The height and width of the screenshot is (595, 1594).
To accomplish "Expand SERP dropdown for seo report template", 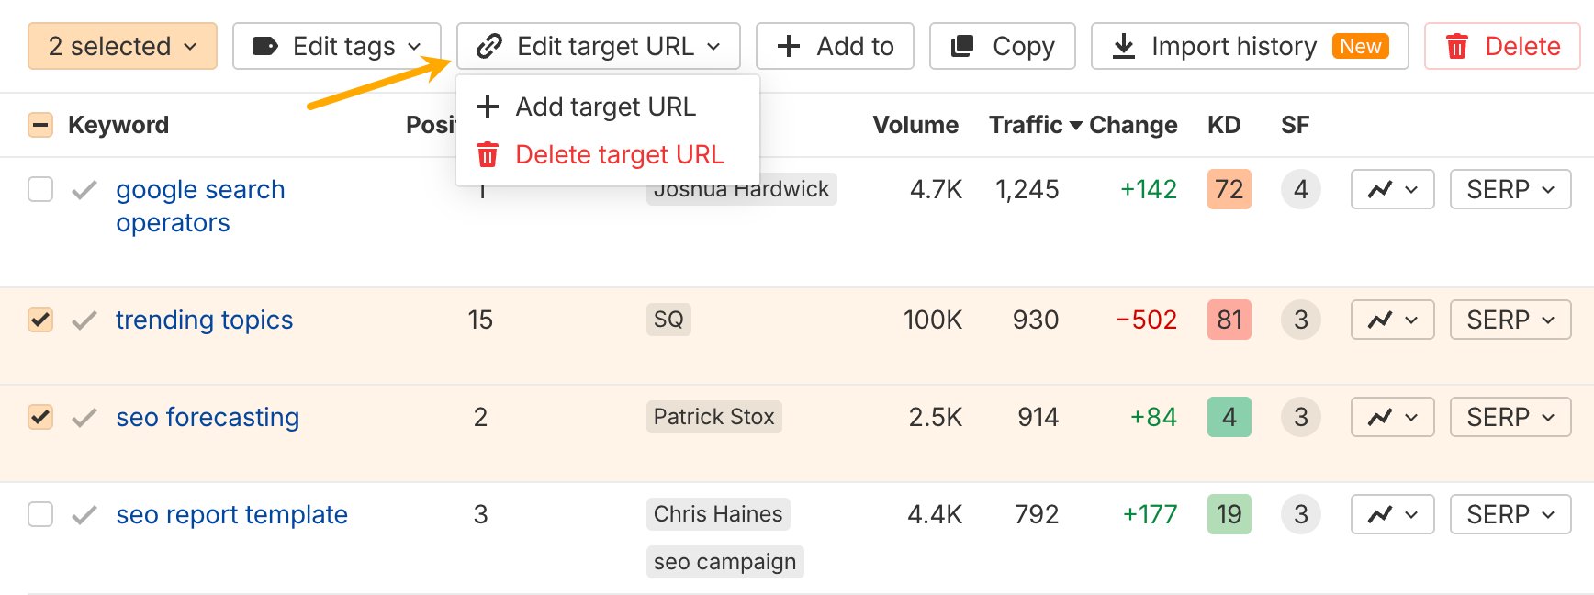I will [x=1510, y=514].
